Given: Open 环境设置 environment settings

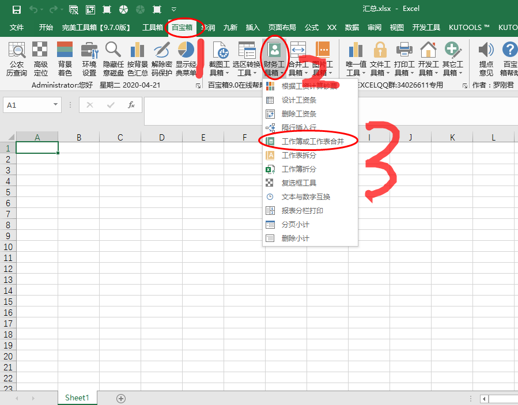Looking at the screenshot, I should pyautogui.click(x=89, y=59).
